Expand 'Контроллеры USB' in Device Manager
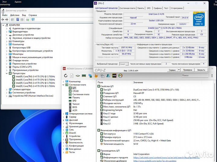This screenshot has height=162, width=217. (x=7, y=48)
